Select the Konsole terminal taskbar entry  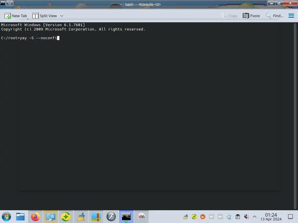[x=126, y=217]
